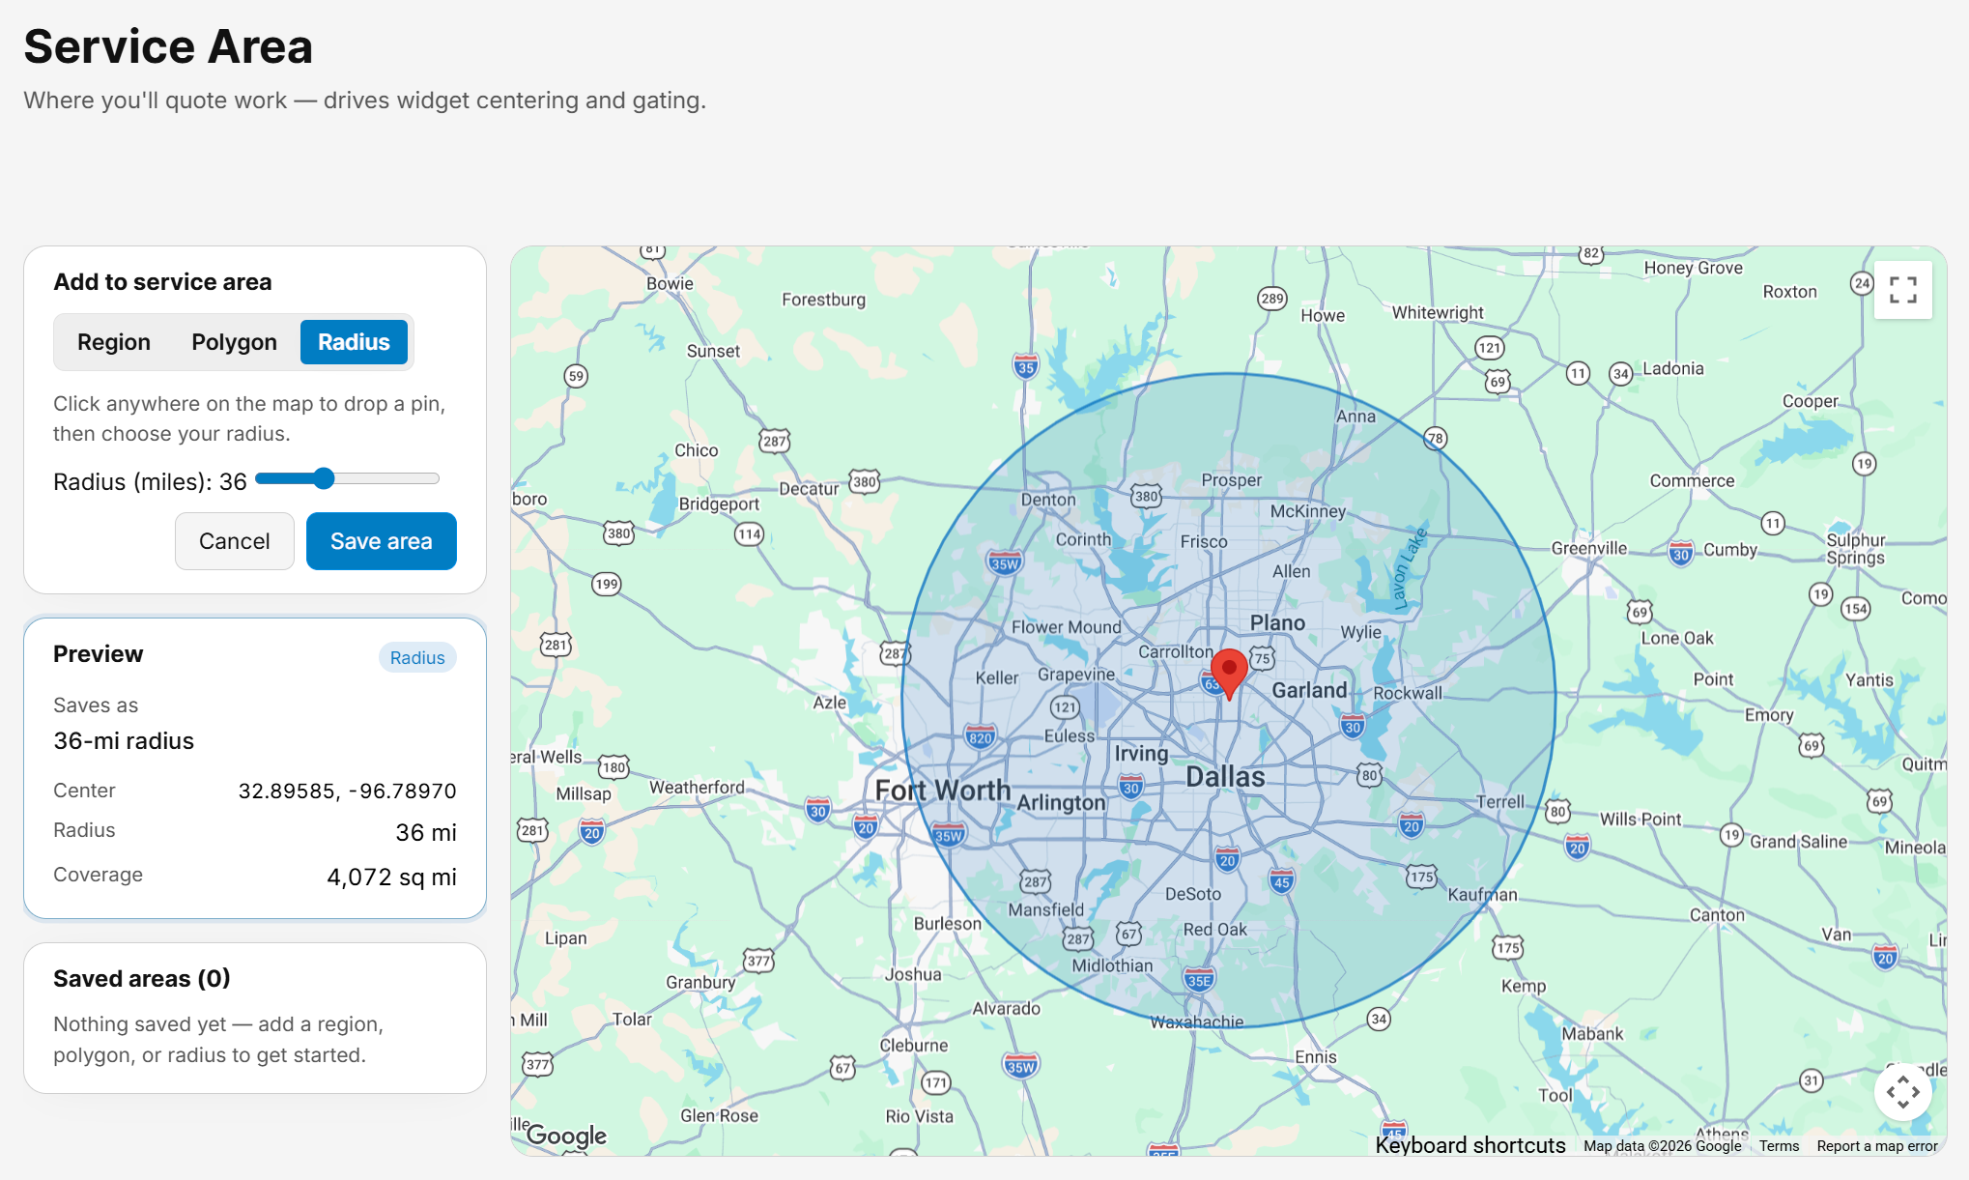Click the Map data ©2026 Google text
Image resolution: width=1969 pixels, height=1180 pixels.
click(x=1662, y=1146)
